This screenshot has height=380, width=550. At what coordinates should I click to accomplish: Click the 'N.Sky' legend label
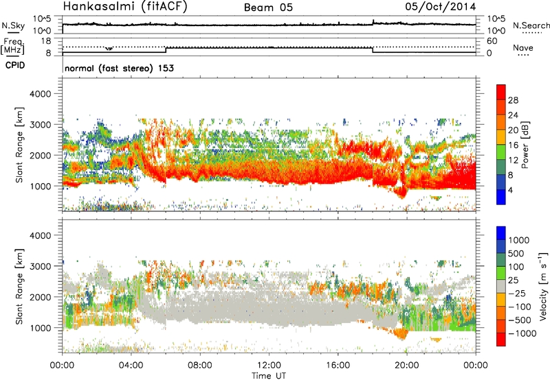click(13, 25)
